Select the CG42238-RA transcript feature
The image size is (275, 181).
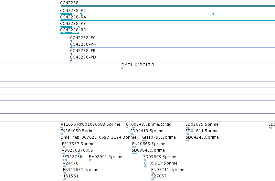coord(167,20)
